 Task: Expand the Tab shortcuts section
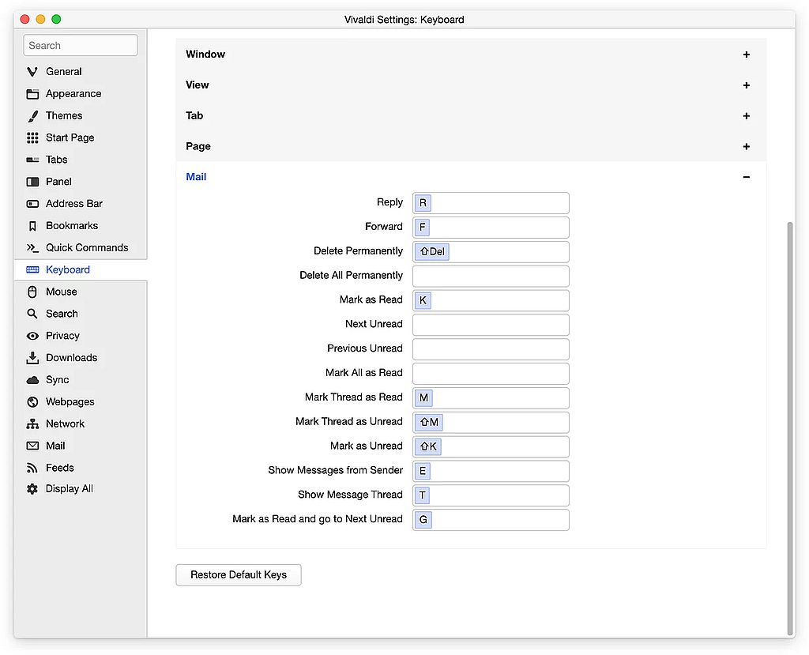pos(746,116)
